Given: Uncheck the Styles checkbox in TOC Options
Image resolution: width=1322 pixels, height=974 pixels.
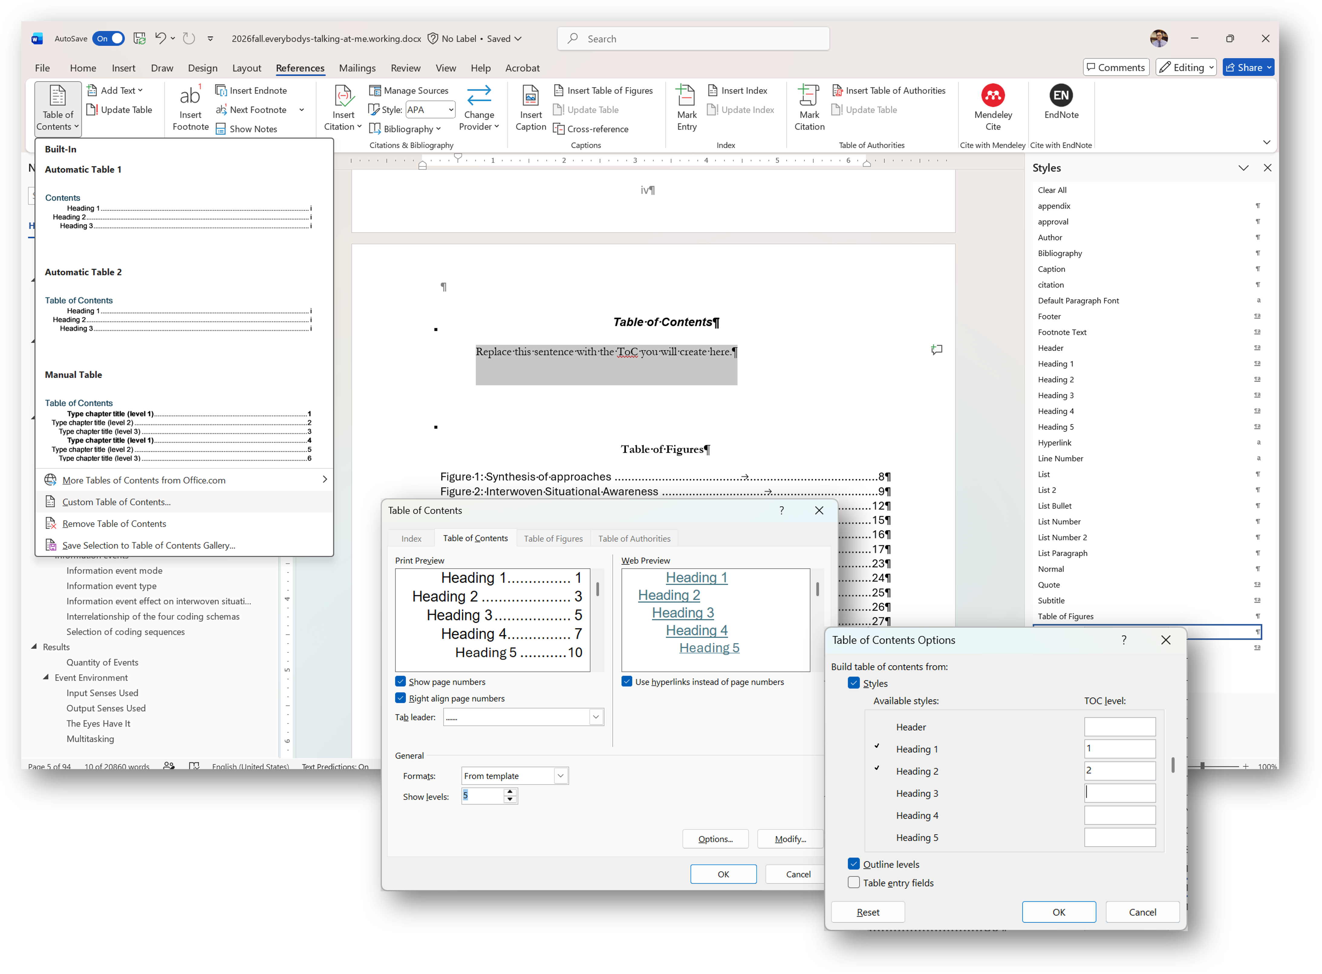Looking at the screenshot, I should [853, 683].
